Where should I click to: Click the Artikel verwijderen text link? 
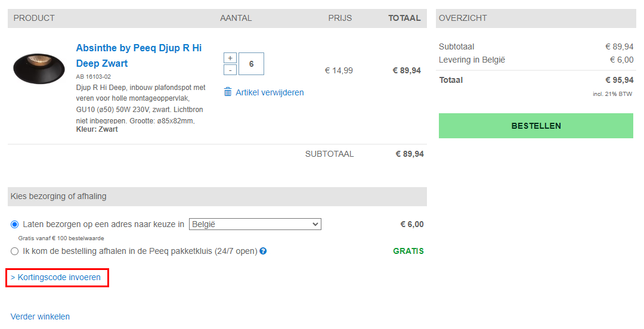270,92
